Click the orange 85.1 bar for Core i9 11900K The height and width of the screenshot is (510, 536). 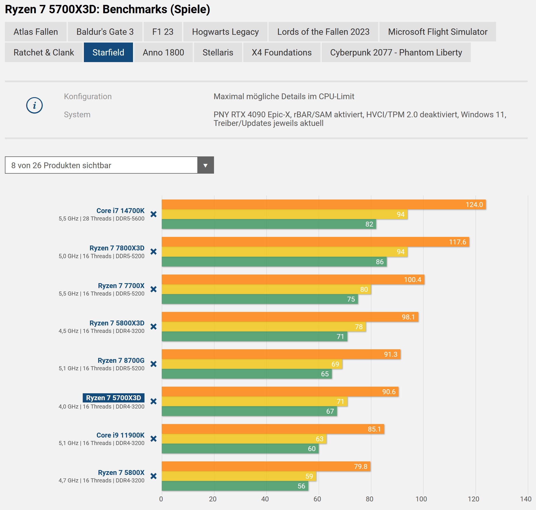pyautogui.click(x=273, y=429)
